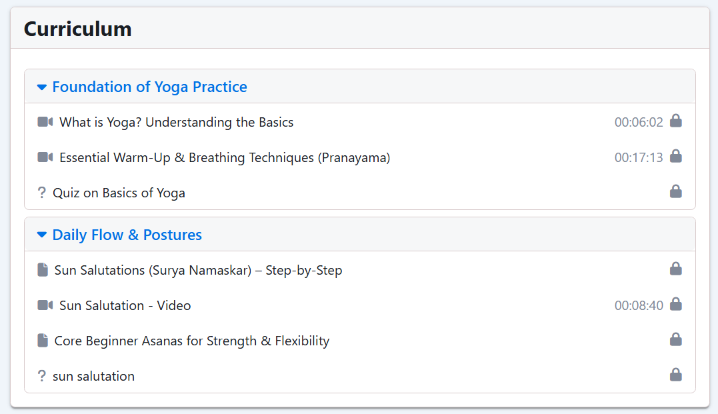Click document icon for Surya Namaskar Step-by-Step
The height and width of the screenshot is (414, 718).
[x=43, y=270]
